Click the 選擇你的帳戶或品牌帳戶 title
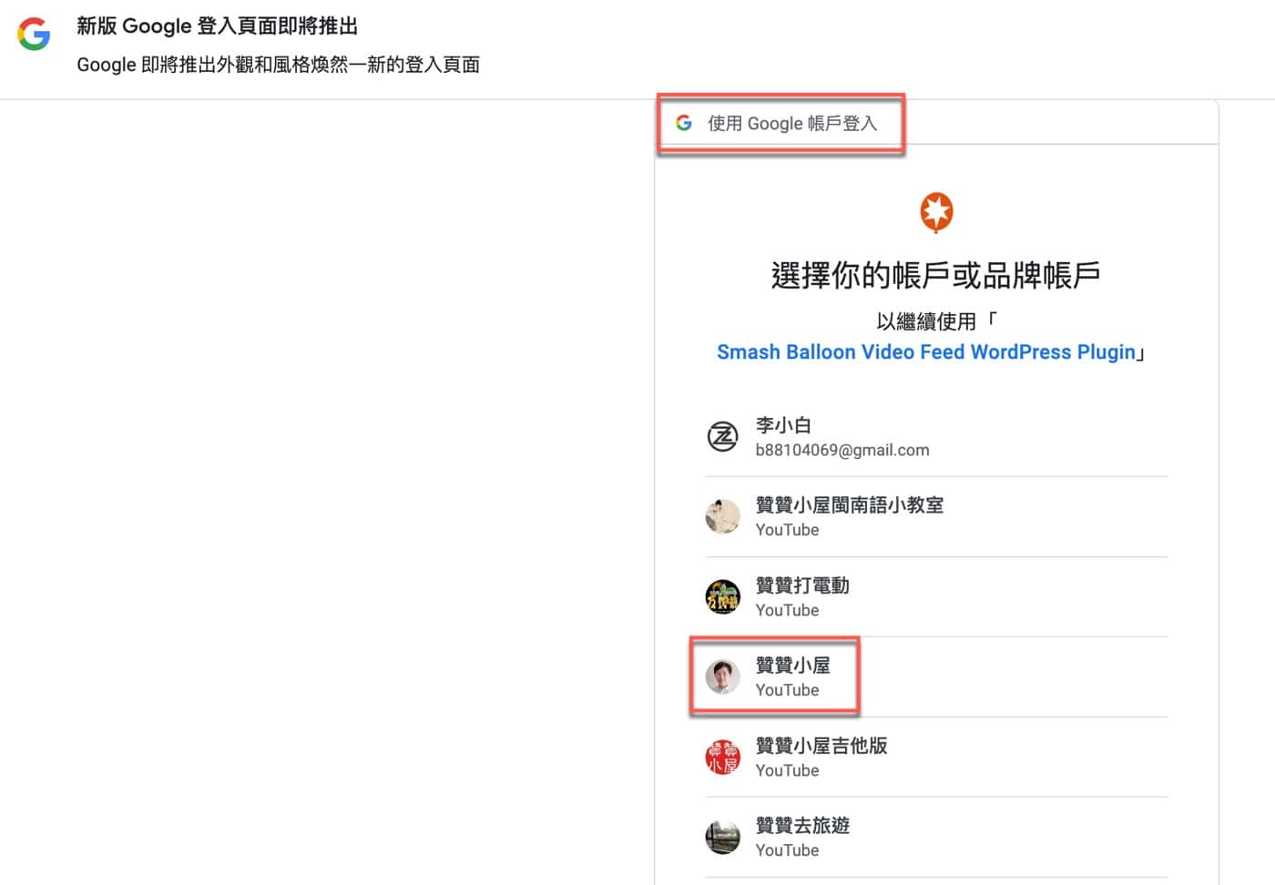 coord(936,274)
